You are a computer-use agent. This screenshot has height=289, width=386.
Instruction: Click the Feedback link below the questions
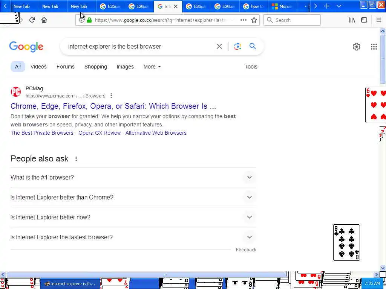246,250
